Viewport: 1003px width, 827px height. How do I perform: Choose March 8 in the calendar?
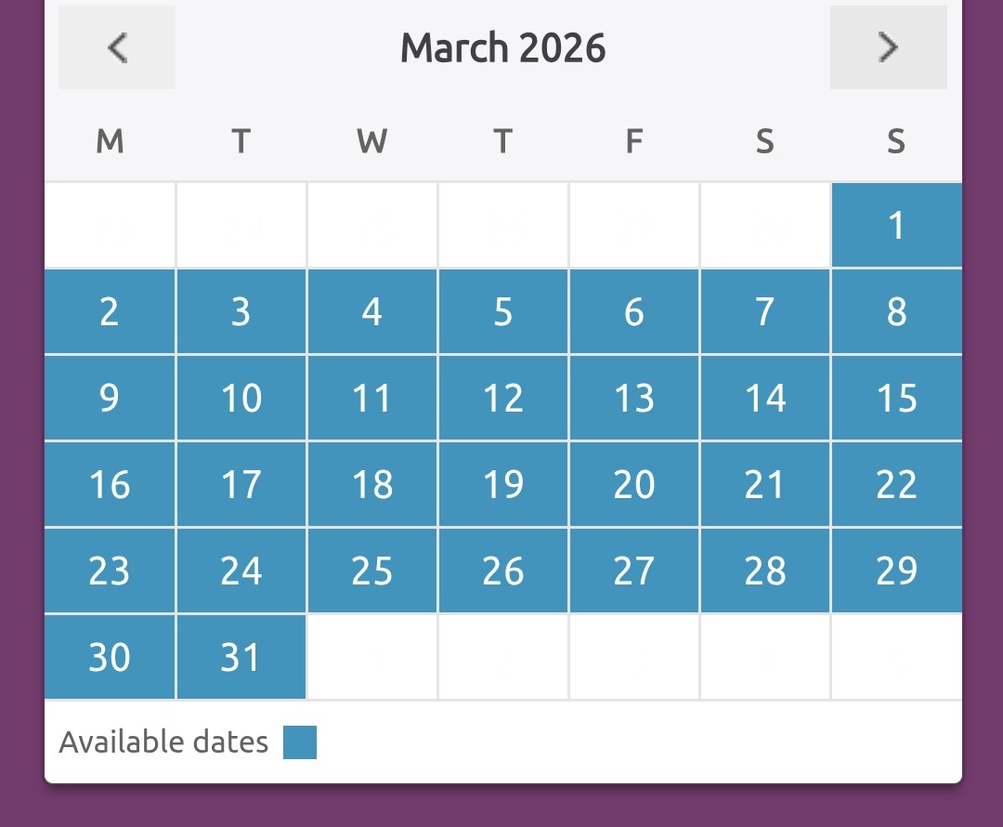point(896,312)
